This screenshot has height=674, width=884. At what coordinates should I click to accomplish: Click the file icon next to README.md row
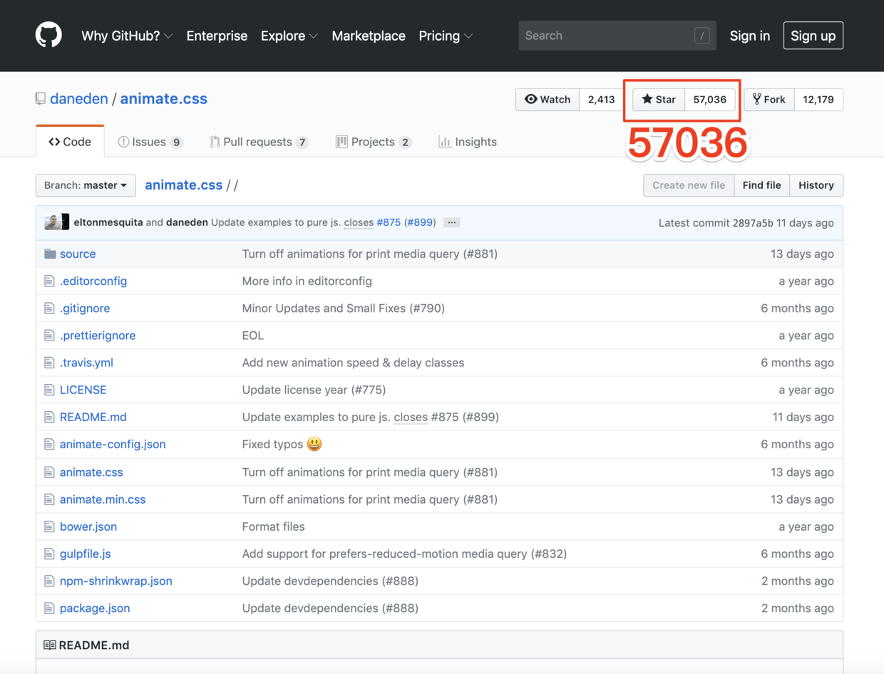tap(49, 417)
